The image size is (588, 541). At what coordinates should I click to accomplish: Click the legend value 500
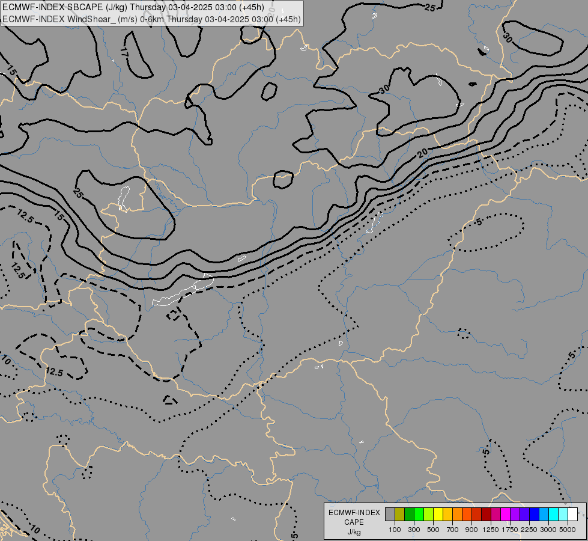(433, 530)
